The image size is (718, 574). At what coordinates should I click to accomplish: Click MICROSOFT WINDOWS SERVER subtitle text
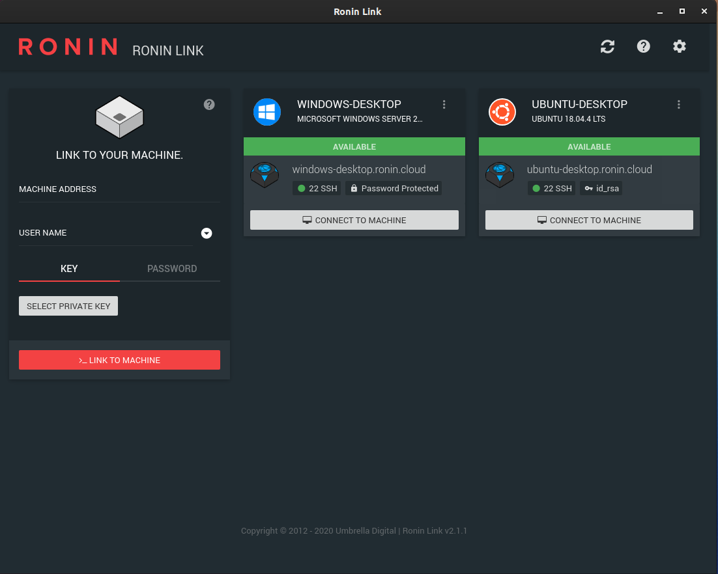pos(360,119)
